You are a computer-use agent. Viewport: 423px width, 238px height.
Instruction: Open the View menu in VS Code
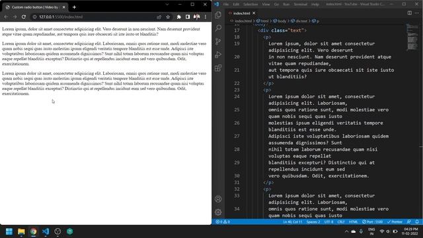(266, 5)
